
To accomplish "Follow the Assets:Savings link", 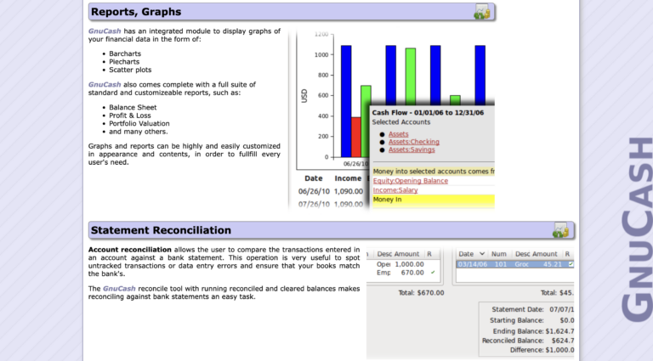I will [412, 149].
